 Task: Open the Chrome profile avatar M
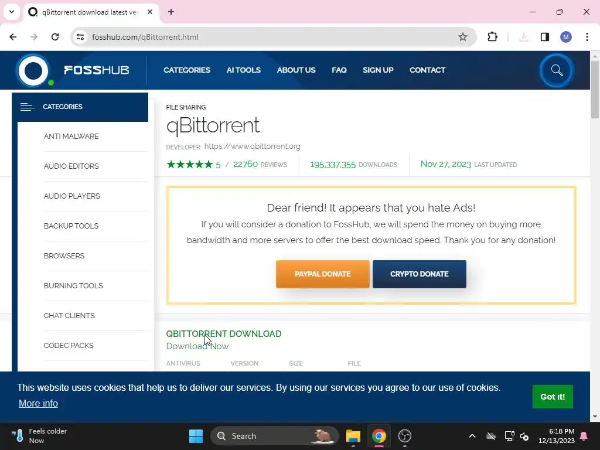click(566, 37)
